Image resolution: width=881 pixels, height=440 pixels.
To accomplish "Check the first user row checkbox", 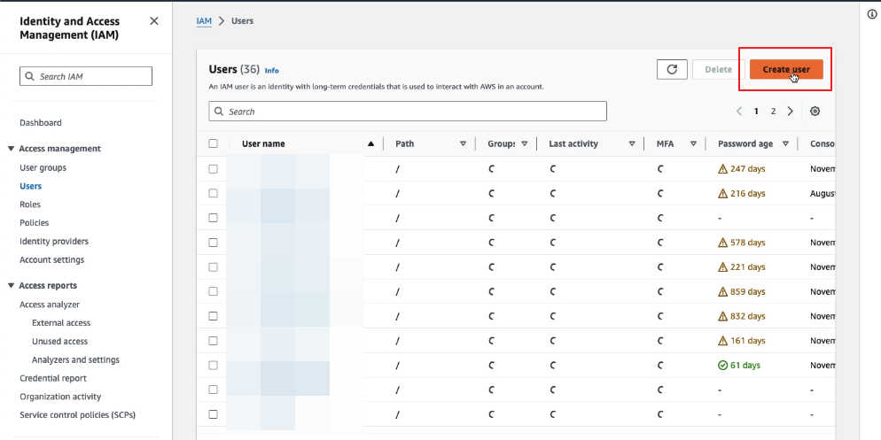I will coord(213,168).
